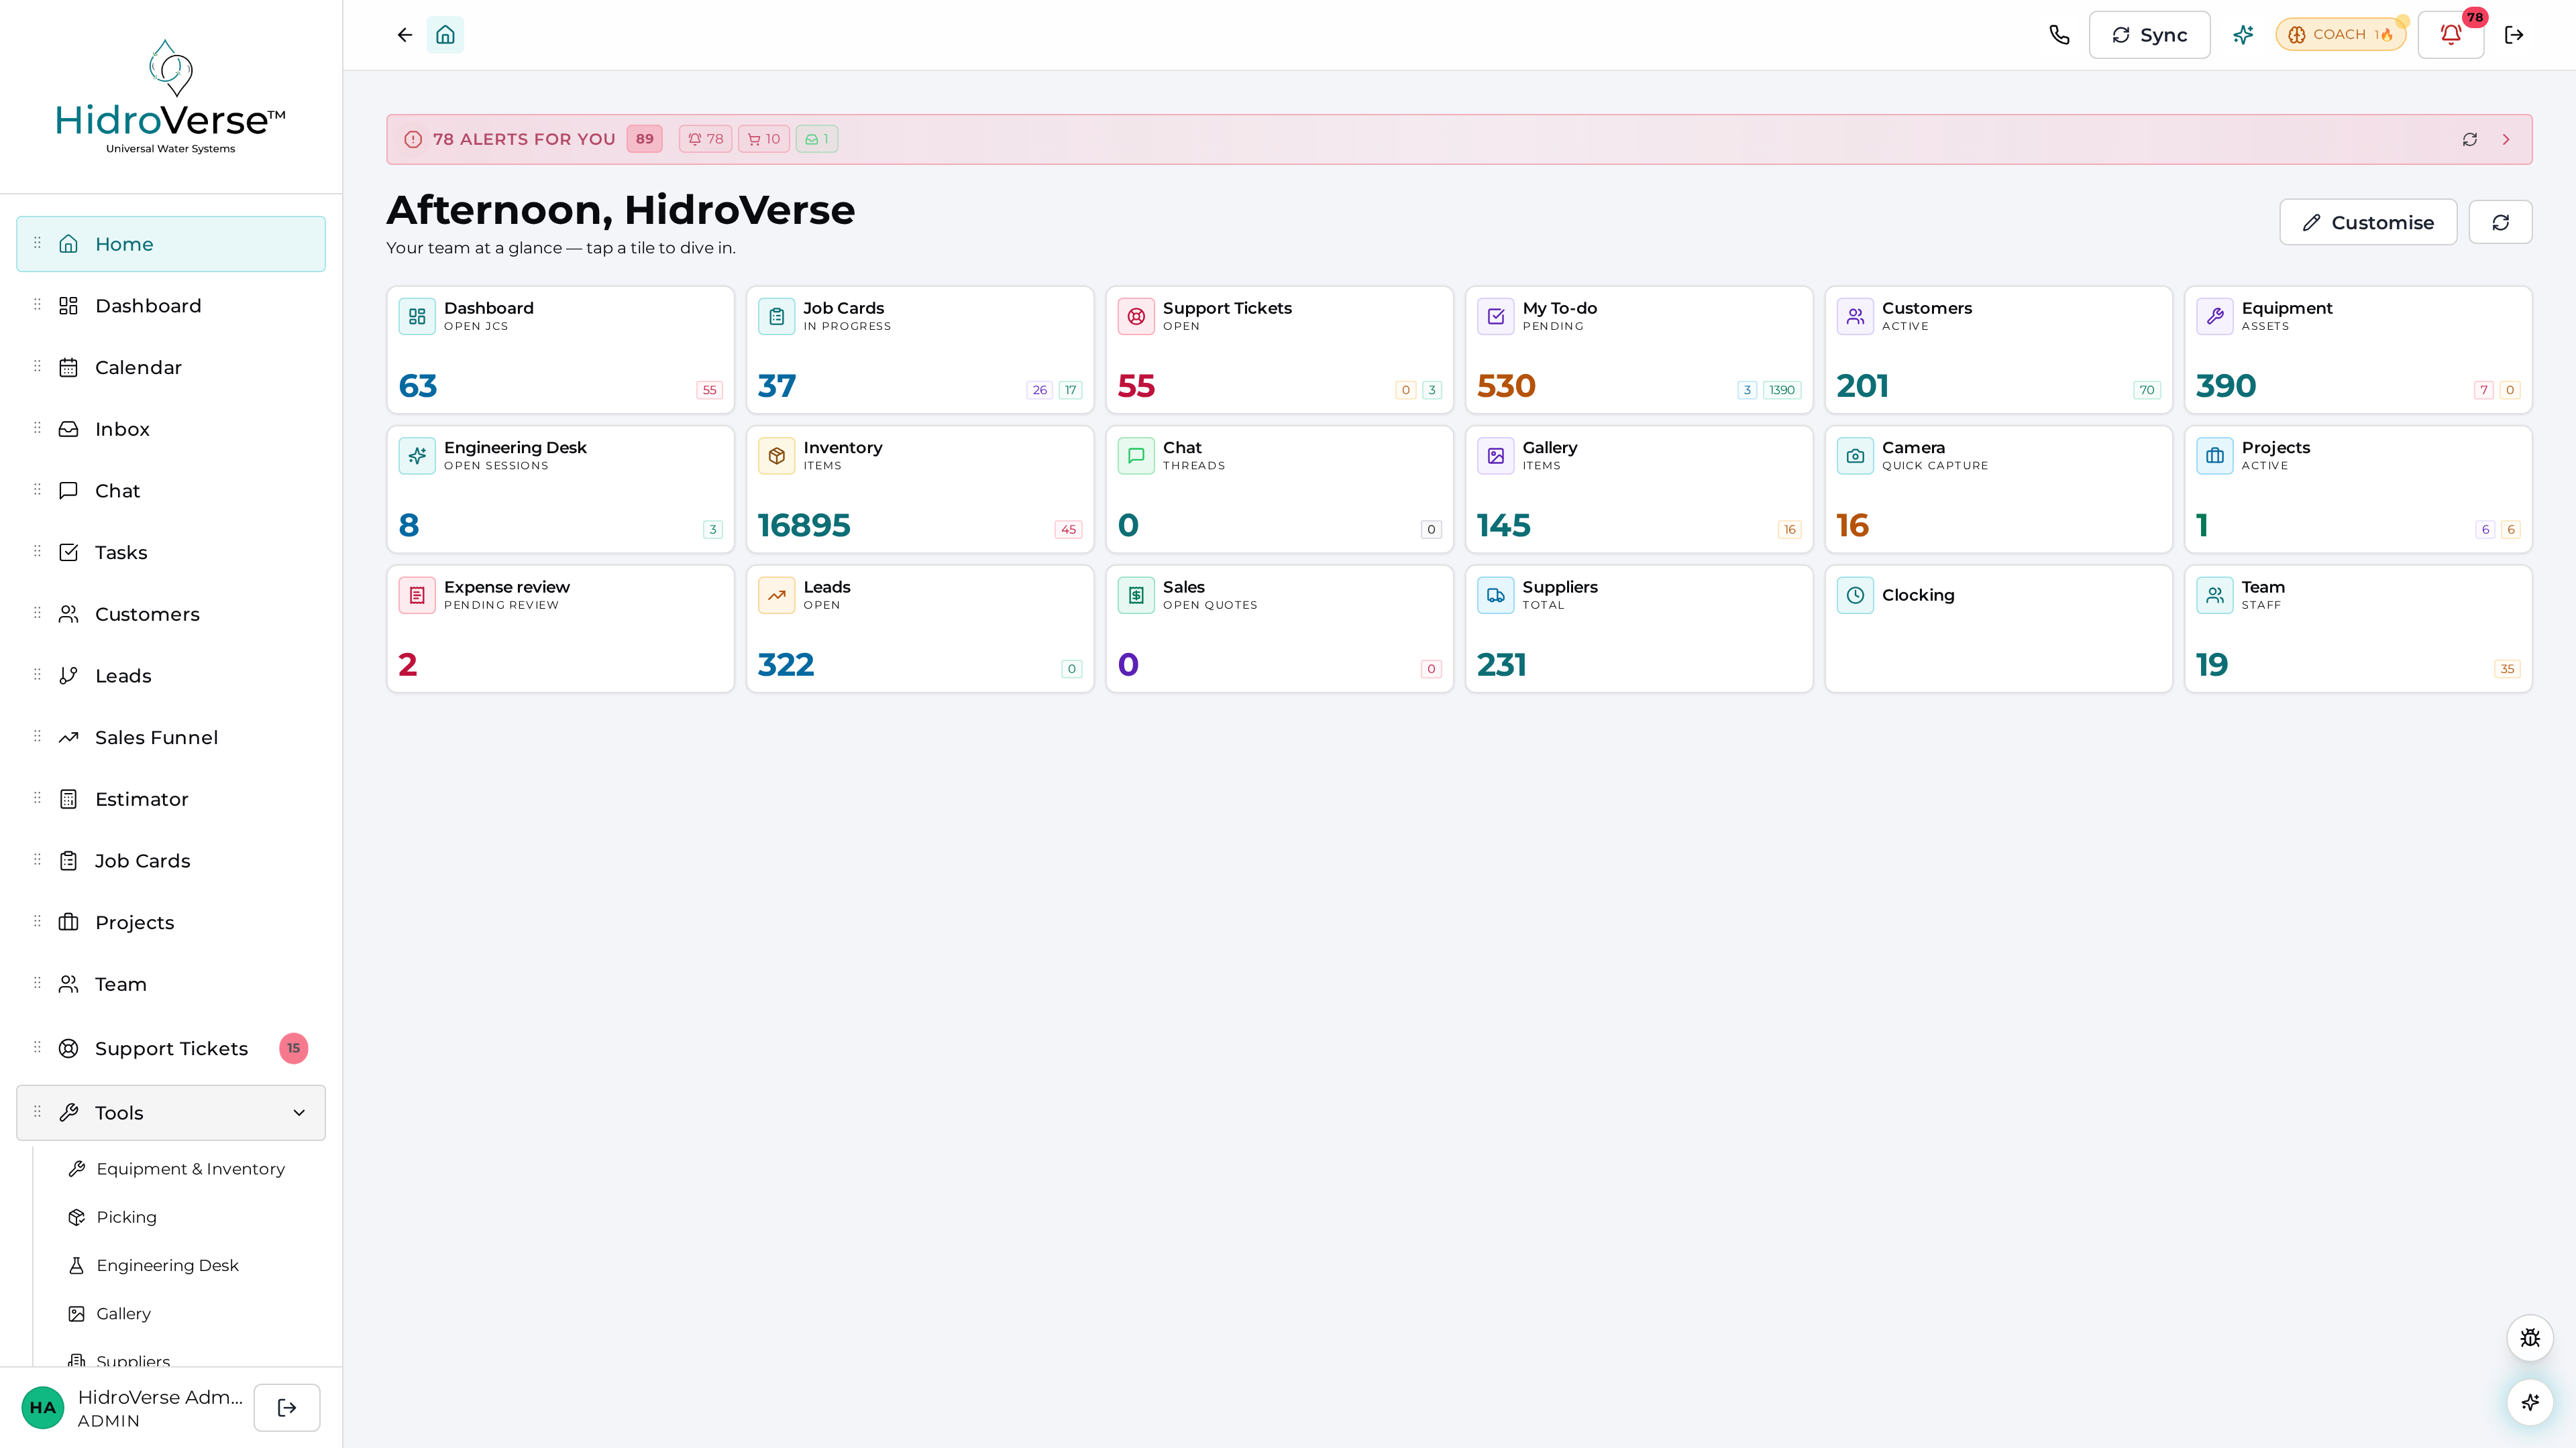Image resolution: width=2576 pixels, height=1448 pixels.
Task: Click the drag handle next to Dashboard
Action: [x=37, y=305]
